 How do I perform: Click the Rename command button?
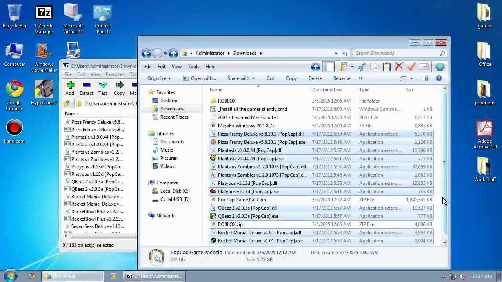pos(342,78)
